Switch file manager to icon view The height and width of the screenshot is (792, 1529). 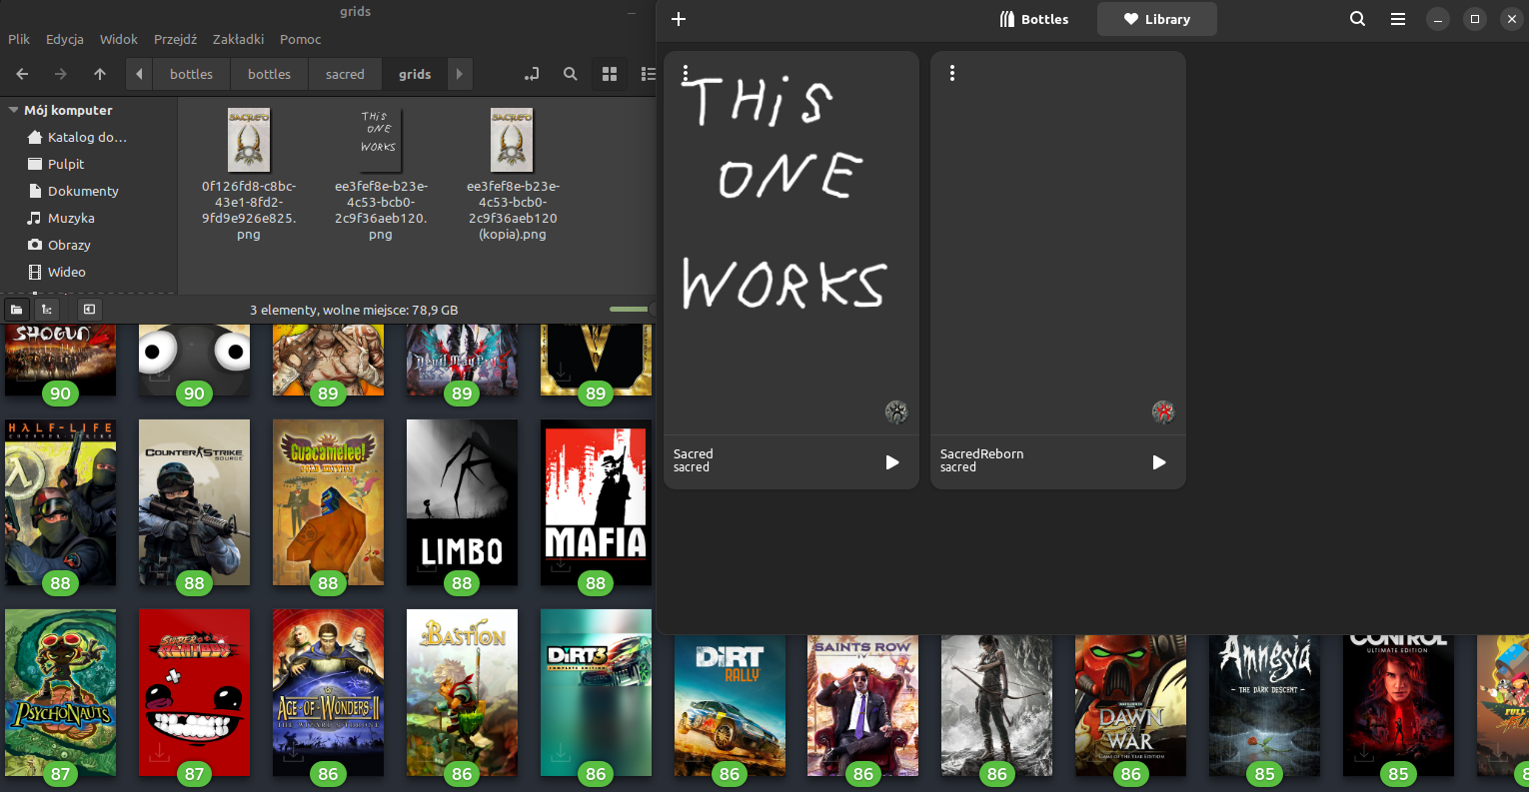[x=610, y=74]
